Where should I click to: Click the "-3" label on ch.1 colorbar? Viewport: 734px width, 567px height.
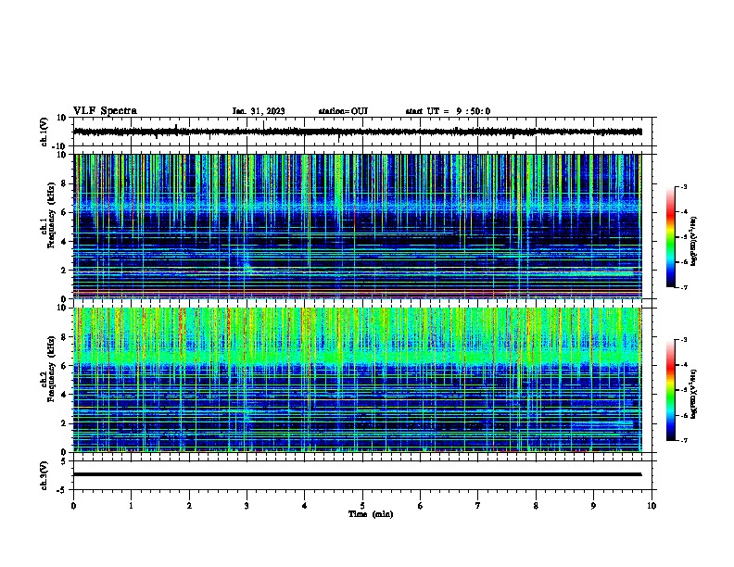[683, 186]
